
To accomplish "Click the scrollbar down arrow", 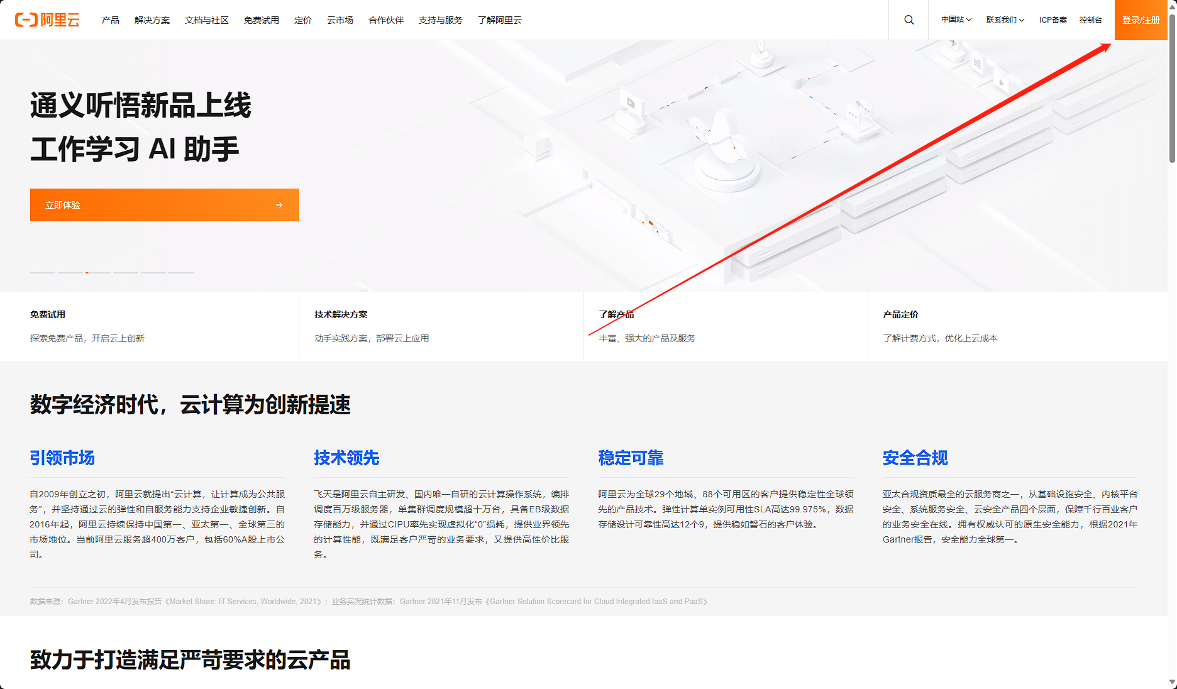I will click(x=1172, y=682).
